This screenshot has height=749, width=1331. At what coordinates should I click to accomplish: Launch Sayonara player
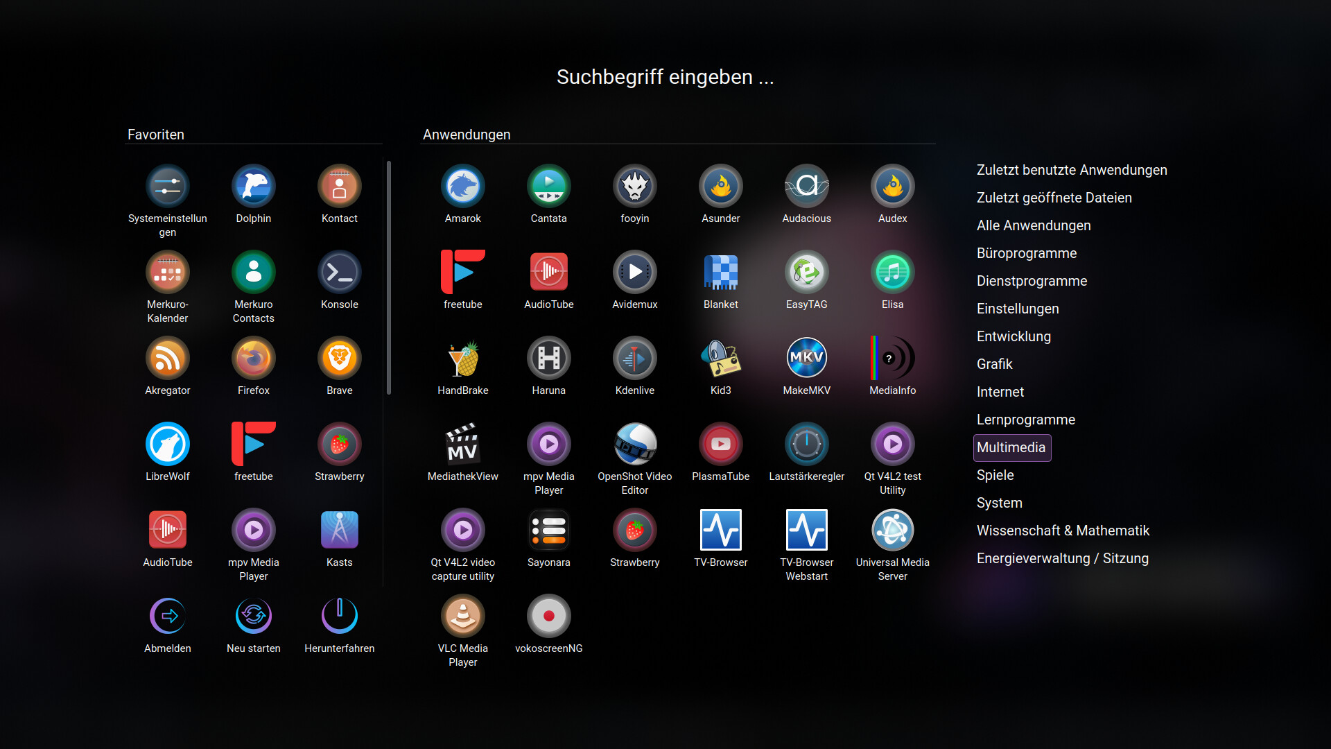[x=549, y=539]
